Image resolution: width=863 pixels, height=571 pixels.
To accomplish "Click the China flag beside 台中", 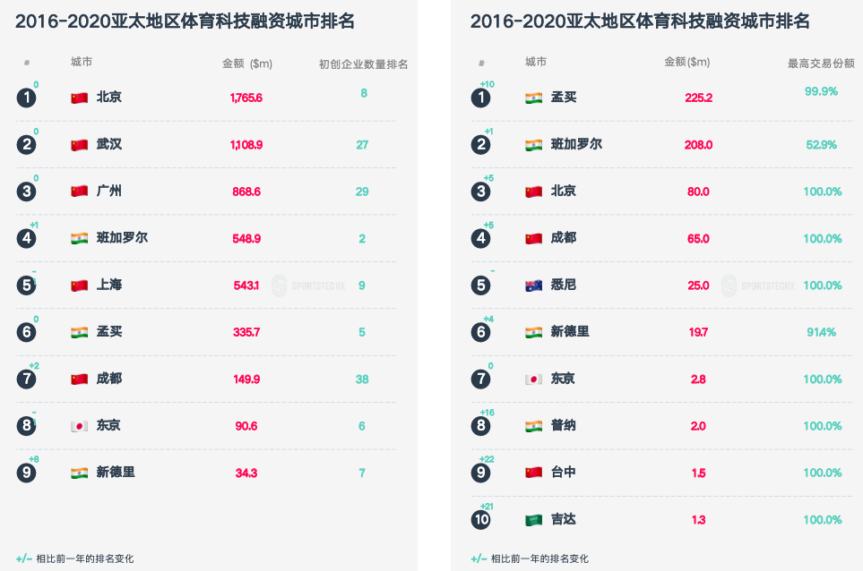I will [533, 473].
